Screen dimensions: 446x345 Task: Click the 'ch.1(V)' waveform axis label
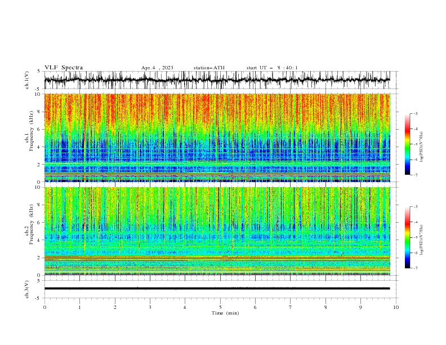27,80
